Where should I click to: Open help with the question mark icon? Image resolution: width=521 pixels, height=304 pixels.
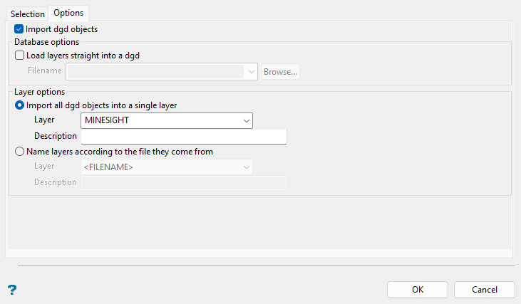(x=11, y=290)
